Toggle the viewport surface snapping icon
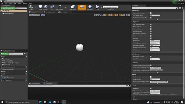This screenshot has width=185, height=104. coord(105,15)
